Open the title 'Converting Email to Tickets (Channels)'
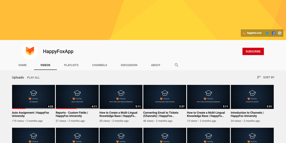286x143 pixels. 161,114
